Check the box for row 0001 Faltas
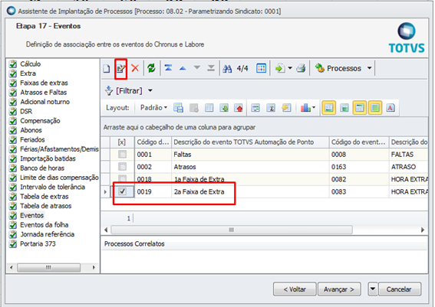 point(122,154)
